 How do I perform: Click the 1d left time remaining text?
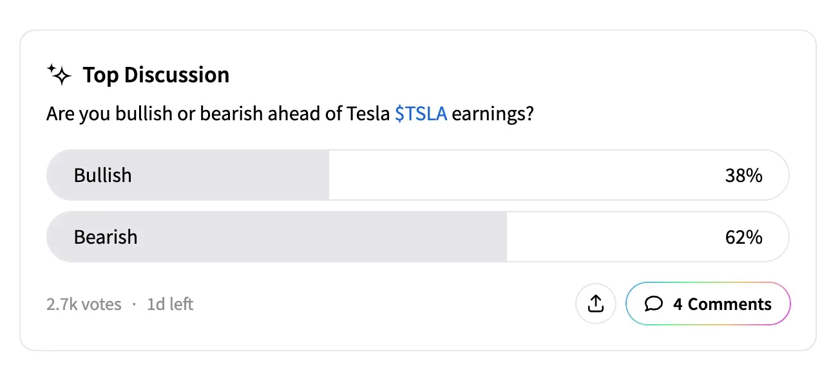(170, 304)
